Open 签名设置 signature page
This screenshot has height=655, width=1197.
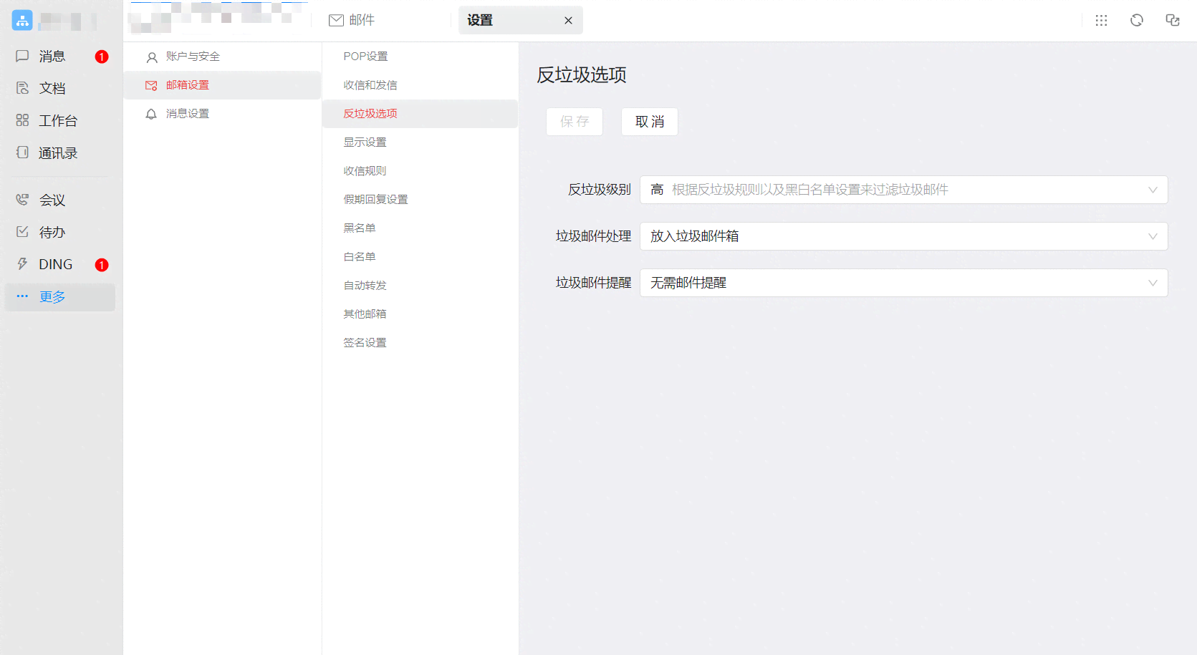(420, 343)
